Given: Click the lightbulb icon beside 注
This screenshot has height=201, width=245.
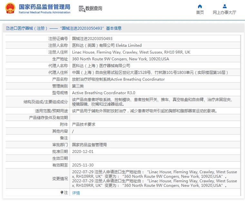Looking at the screenshot, I should [62, 193].
